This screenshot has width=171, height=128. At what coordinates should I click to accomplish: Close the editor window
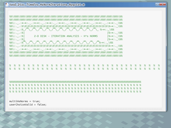pyautogui.click(x=162, y=4)
